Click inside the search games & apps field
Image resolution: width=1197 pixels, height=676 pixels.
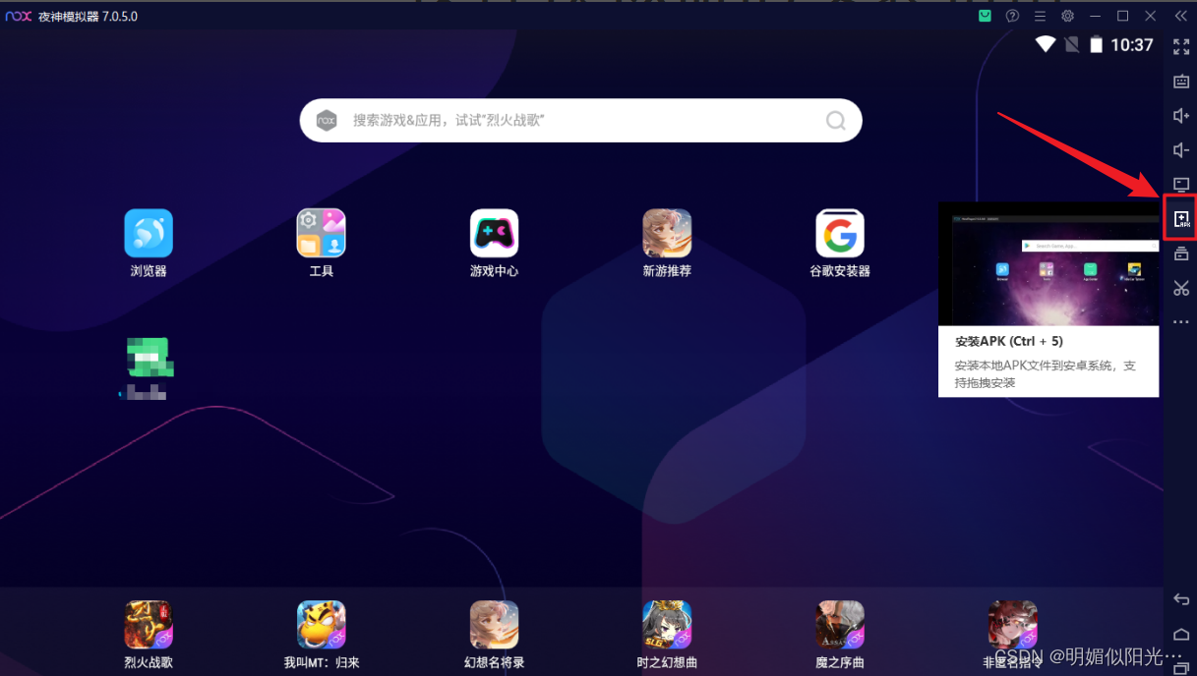[x=580, y=120]
